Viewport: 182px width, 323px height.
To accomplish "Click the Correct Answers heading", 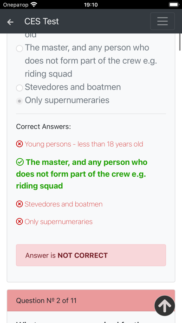I will click(44, 127).
